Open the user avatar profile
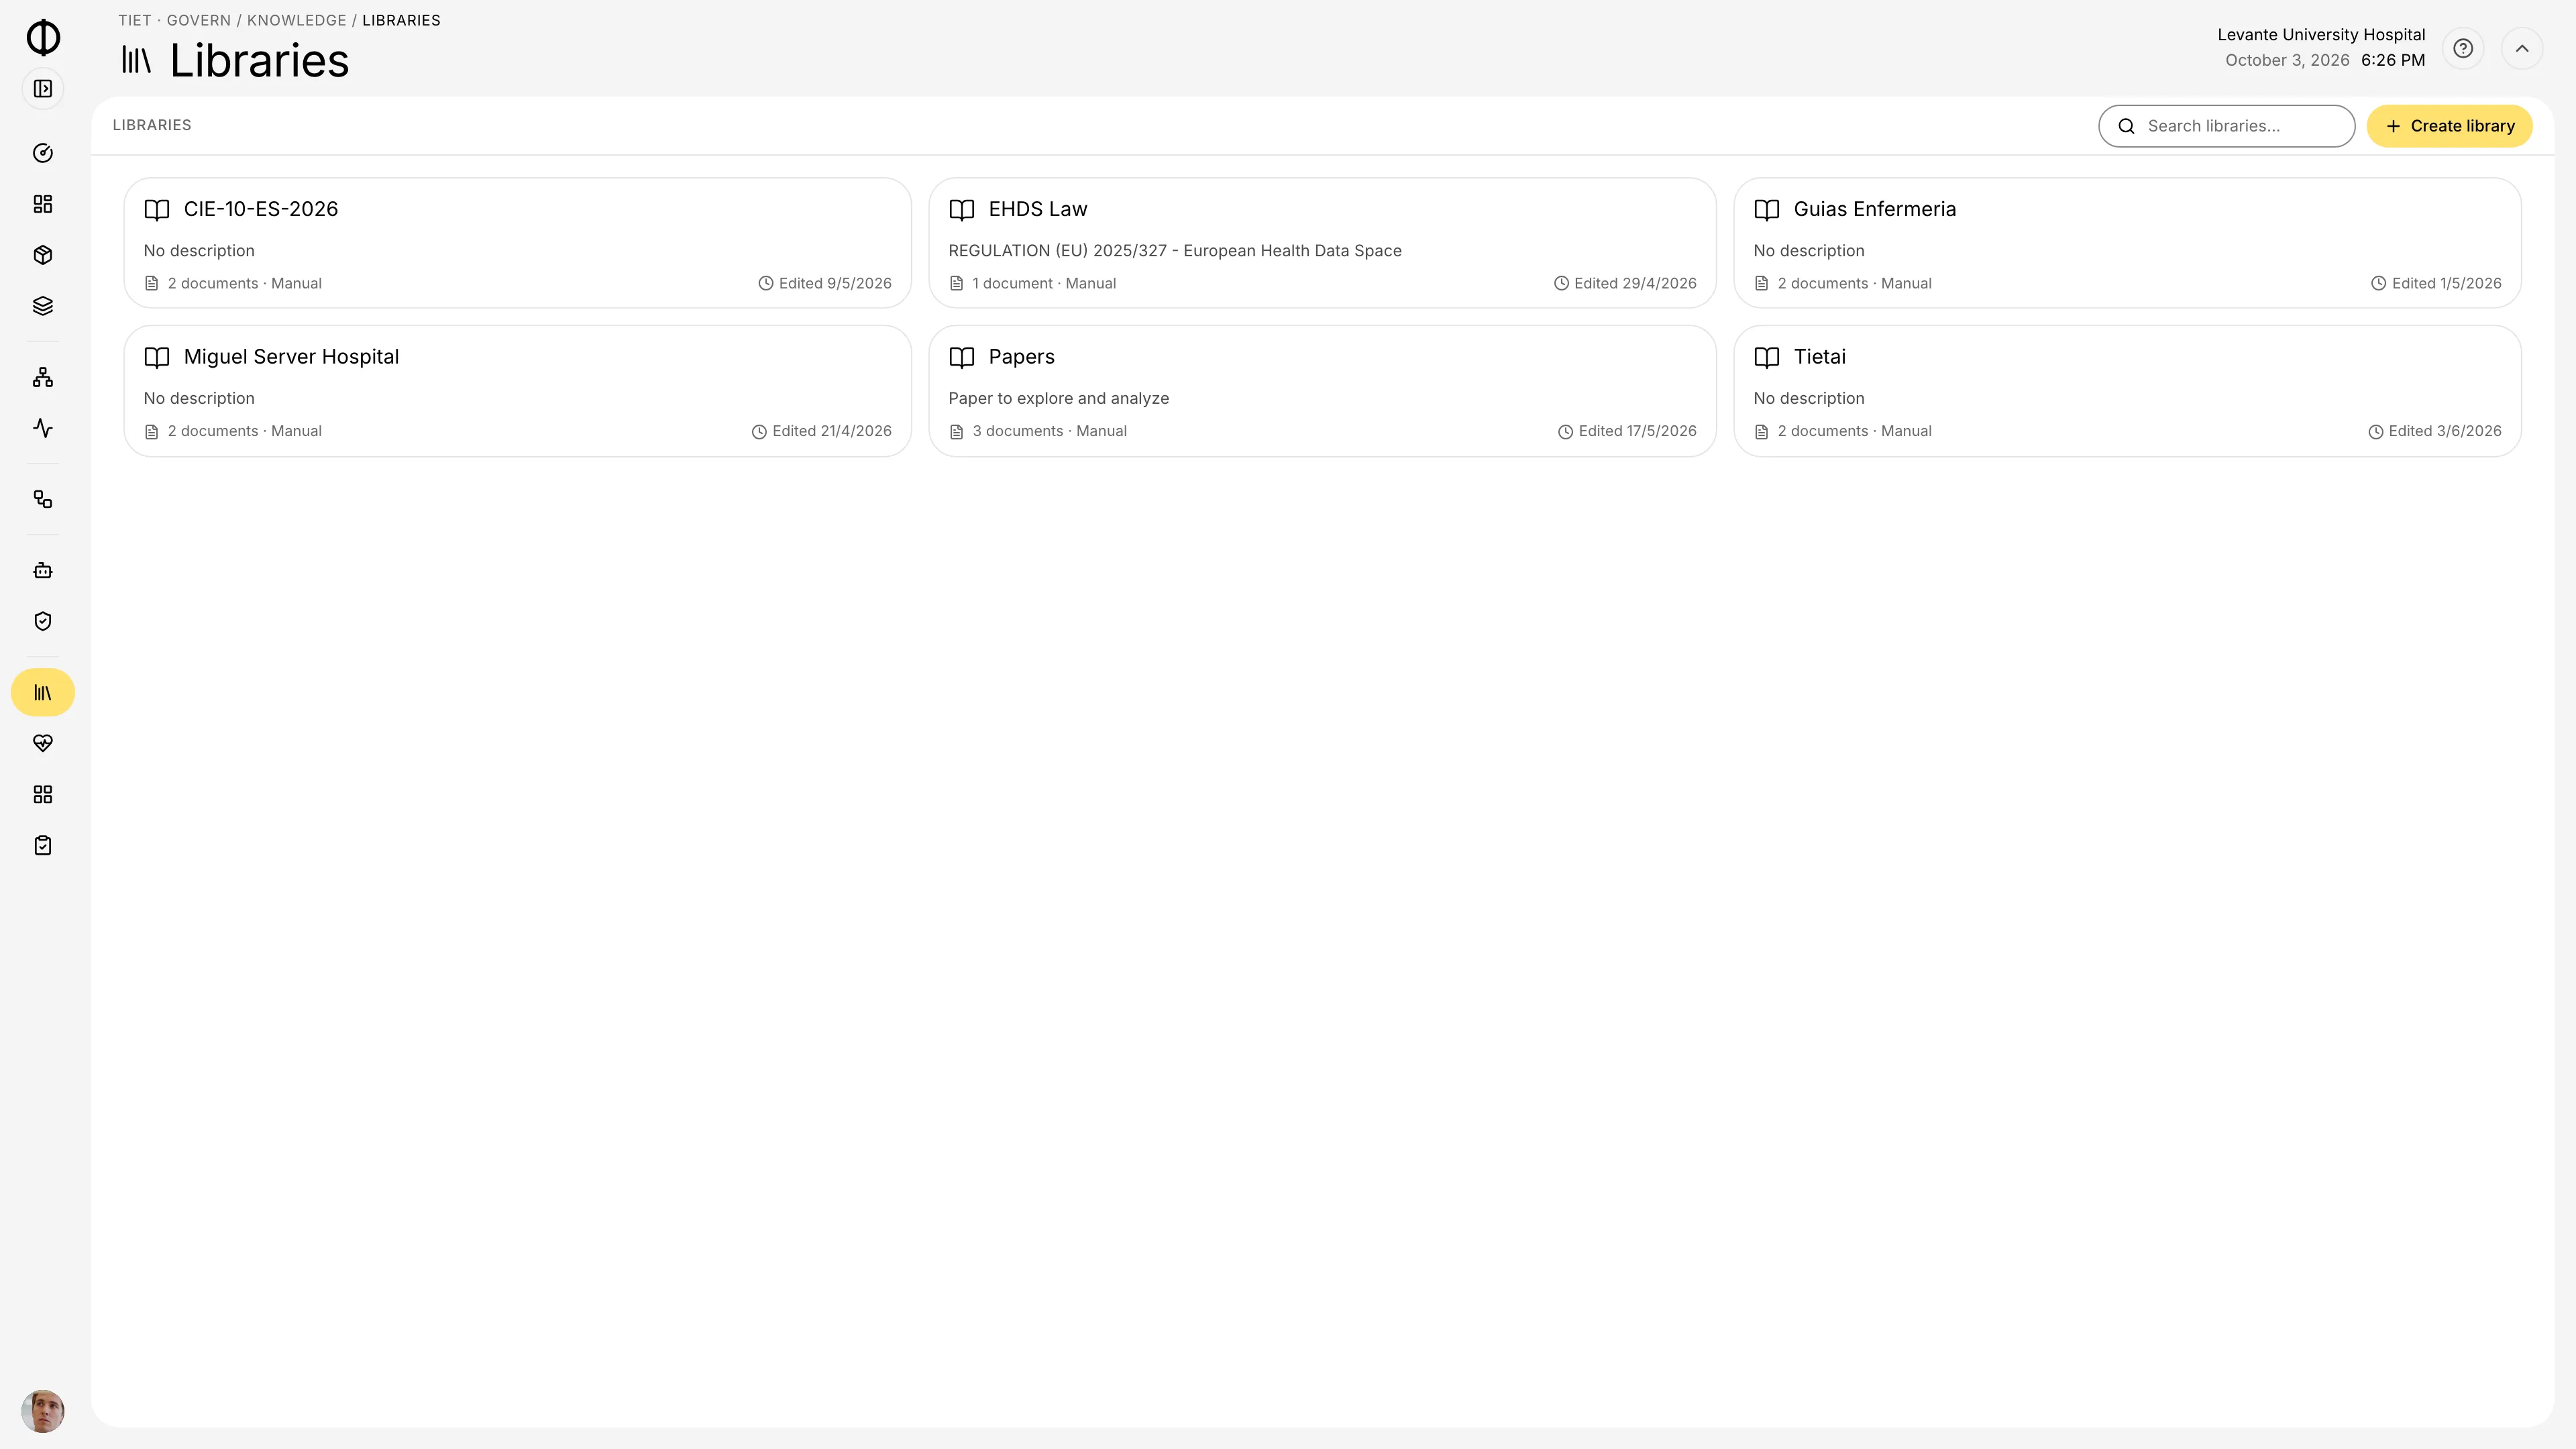2576x1449 pixels. [43, 1411]
